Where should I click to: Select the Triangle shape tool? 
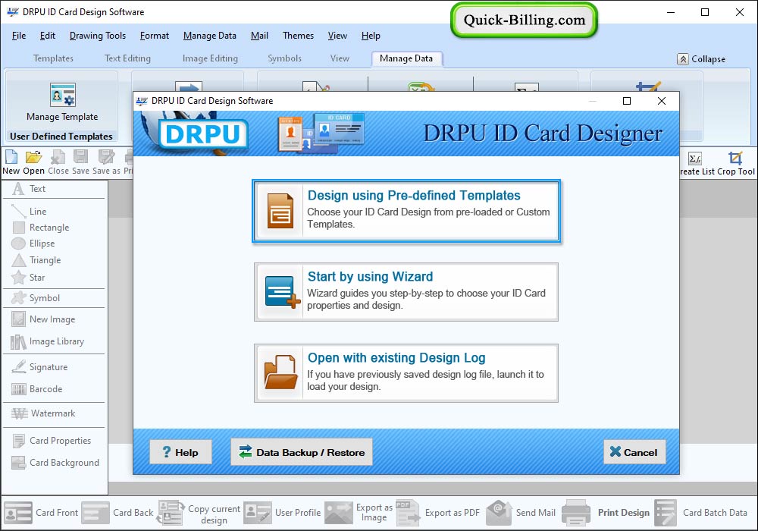pos(36,260)
